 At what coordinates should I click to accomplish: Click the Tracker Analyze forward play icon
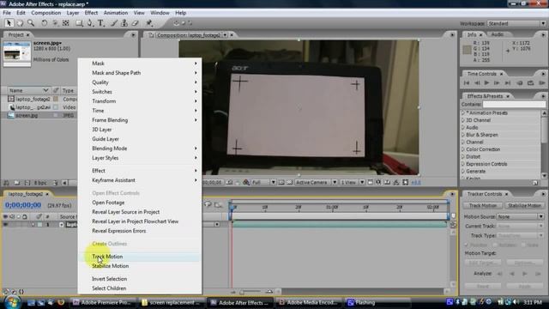(x=524, y=274)
